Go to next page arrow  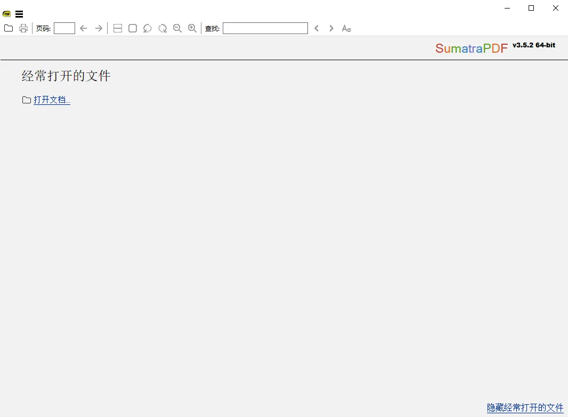click(99, 28)
